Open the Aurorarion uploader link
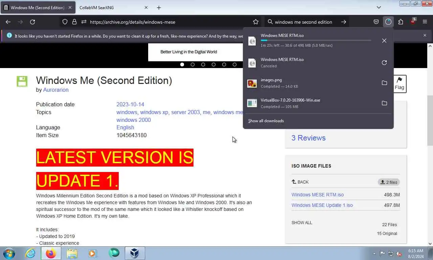The image size is (433, 260). coord(56,90)
